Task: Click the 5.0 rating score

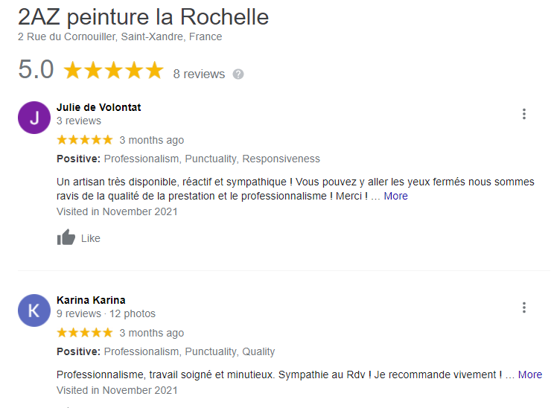Action: (x=36, y=70)
